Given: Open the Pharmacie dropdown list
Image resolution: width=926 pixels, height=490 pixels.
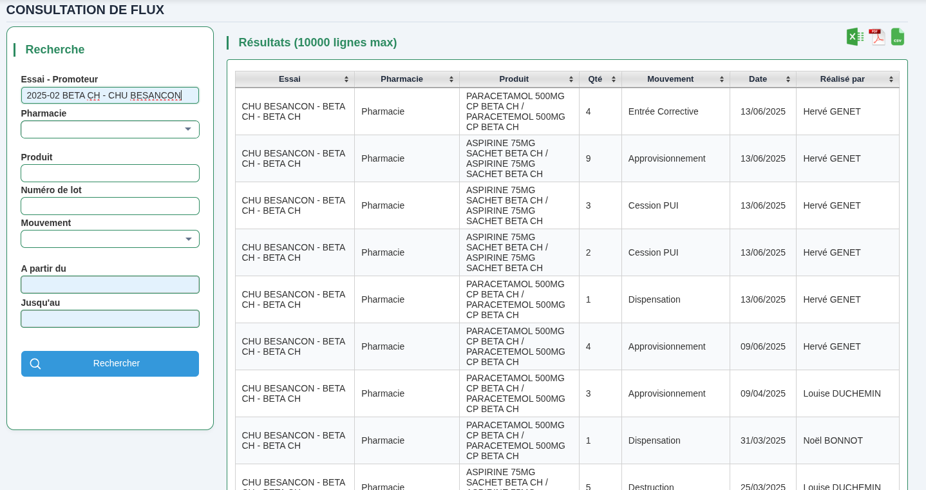Looking at the screenshot, I should [187, 129].
